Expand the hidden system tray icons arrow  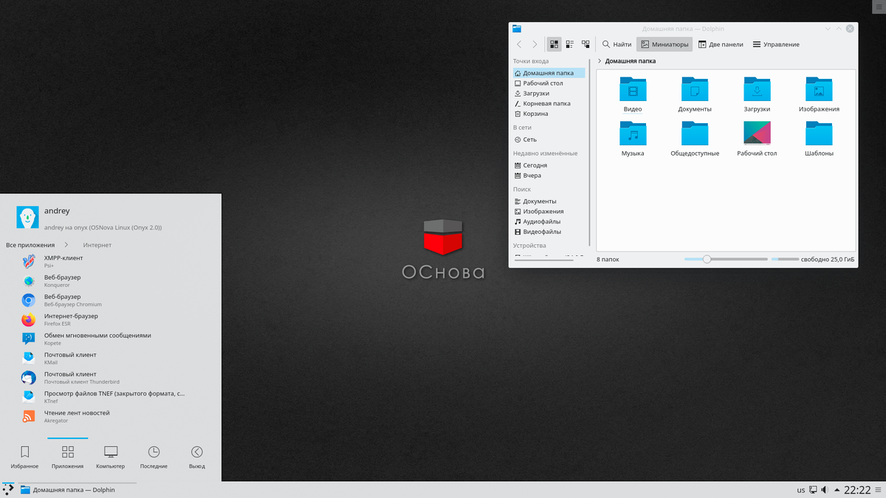tap(837, 490)
